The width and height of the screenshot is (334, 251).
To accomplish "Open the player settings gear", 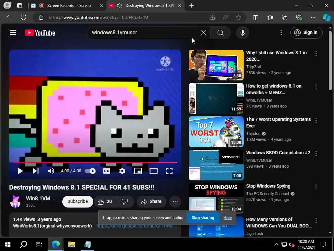I will tap(122, 171).
